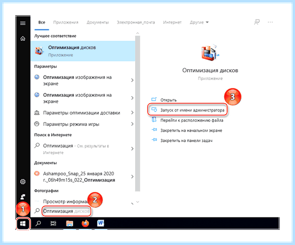Switch to the Приложения tab
Viewport: 295px width, 245px height.
tap(66, 23)
